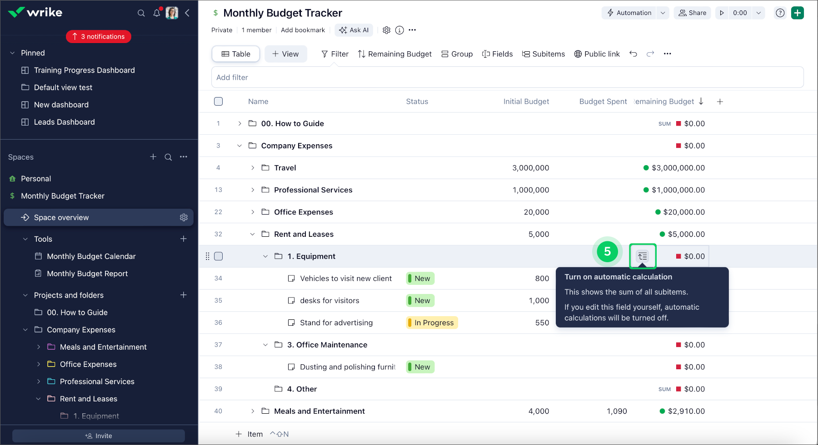Click the Share button

tap(693, 13)
